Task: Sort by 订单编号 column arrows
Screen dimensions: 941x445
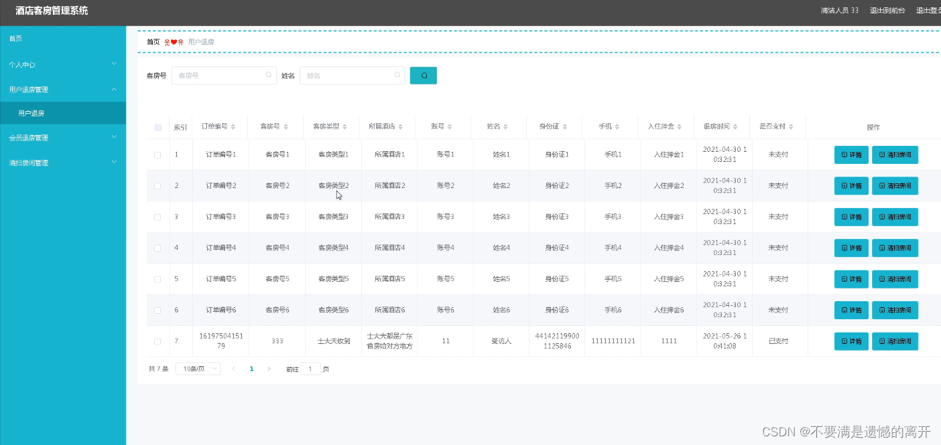Action: 233,126
